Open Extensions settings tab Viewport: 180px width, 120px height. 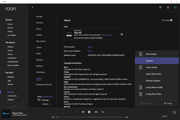(40, 72)
